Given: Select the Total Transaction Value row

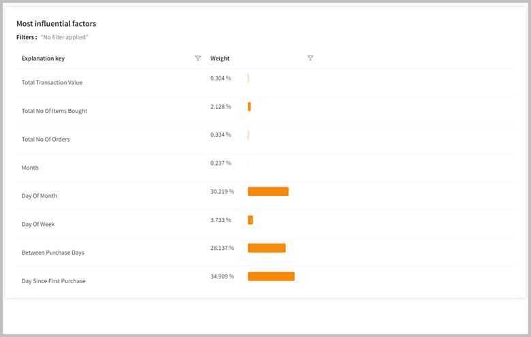Looking at the screenshot, I should pyautogui.click(x=52, y=83).
